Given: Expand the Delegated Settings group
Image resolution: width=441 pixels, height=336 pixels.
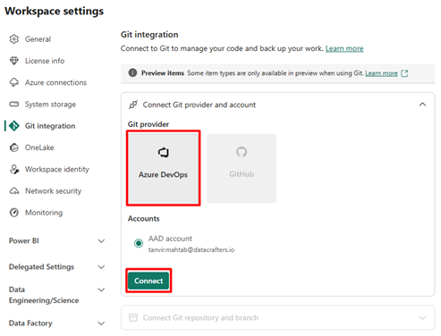Looking at the screenshot, I should (101, 267).
